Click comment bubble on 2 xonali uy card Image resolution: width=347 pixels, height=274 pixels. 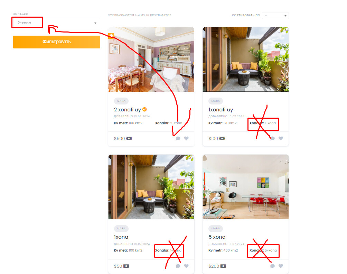pyautogui.click(x=178, y=138)
